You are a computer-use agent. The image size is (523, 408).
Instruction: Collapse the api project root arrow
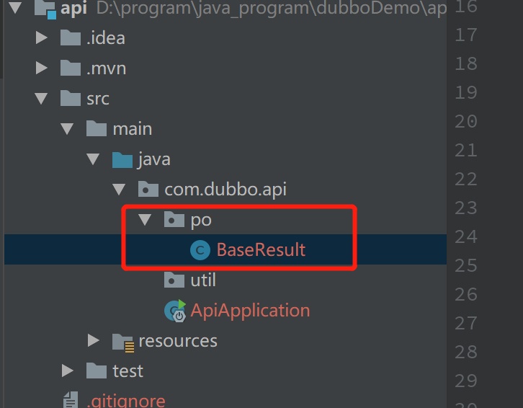click(15, 8)
